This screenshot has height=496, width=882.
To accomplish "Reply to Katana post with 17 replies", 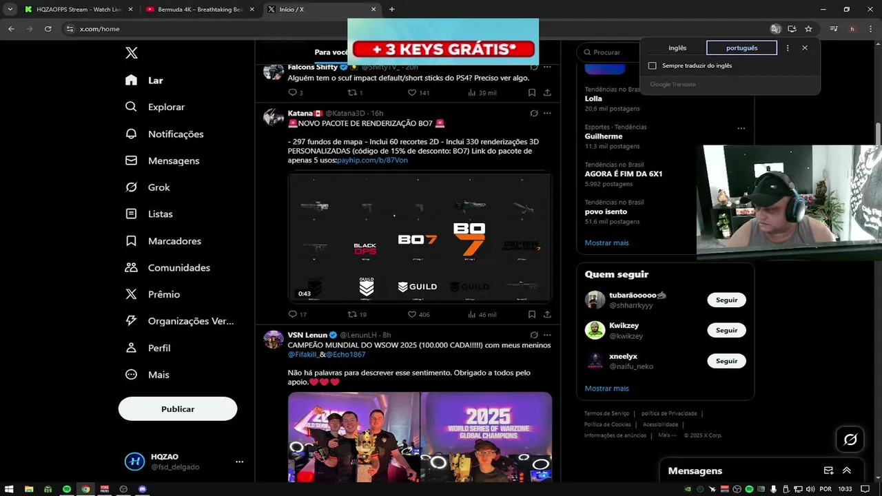I will pyautogui.click(x=292, y=314).
